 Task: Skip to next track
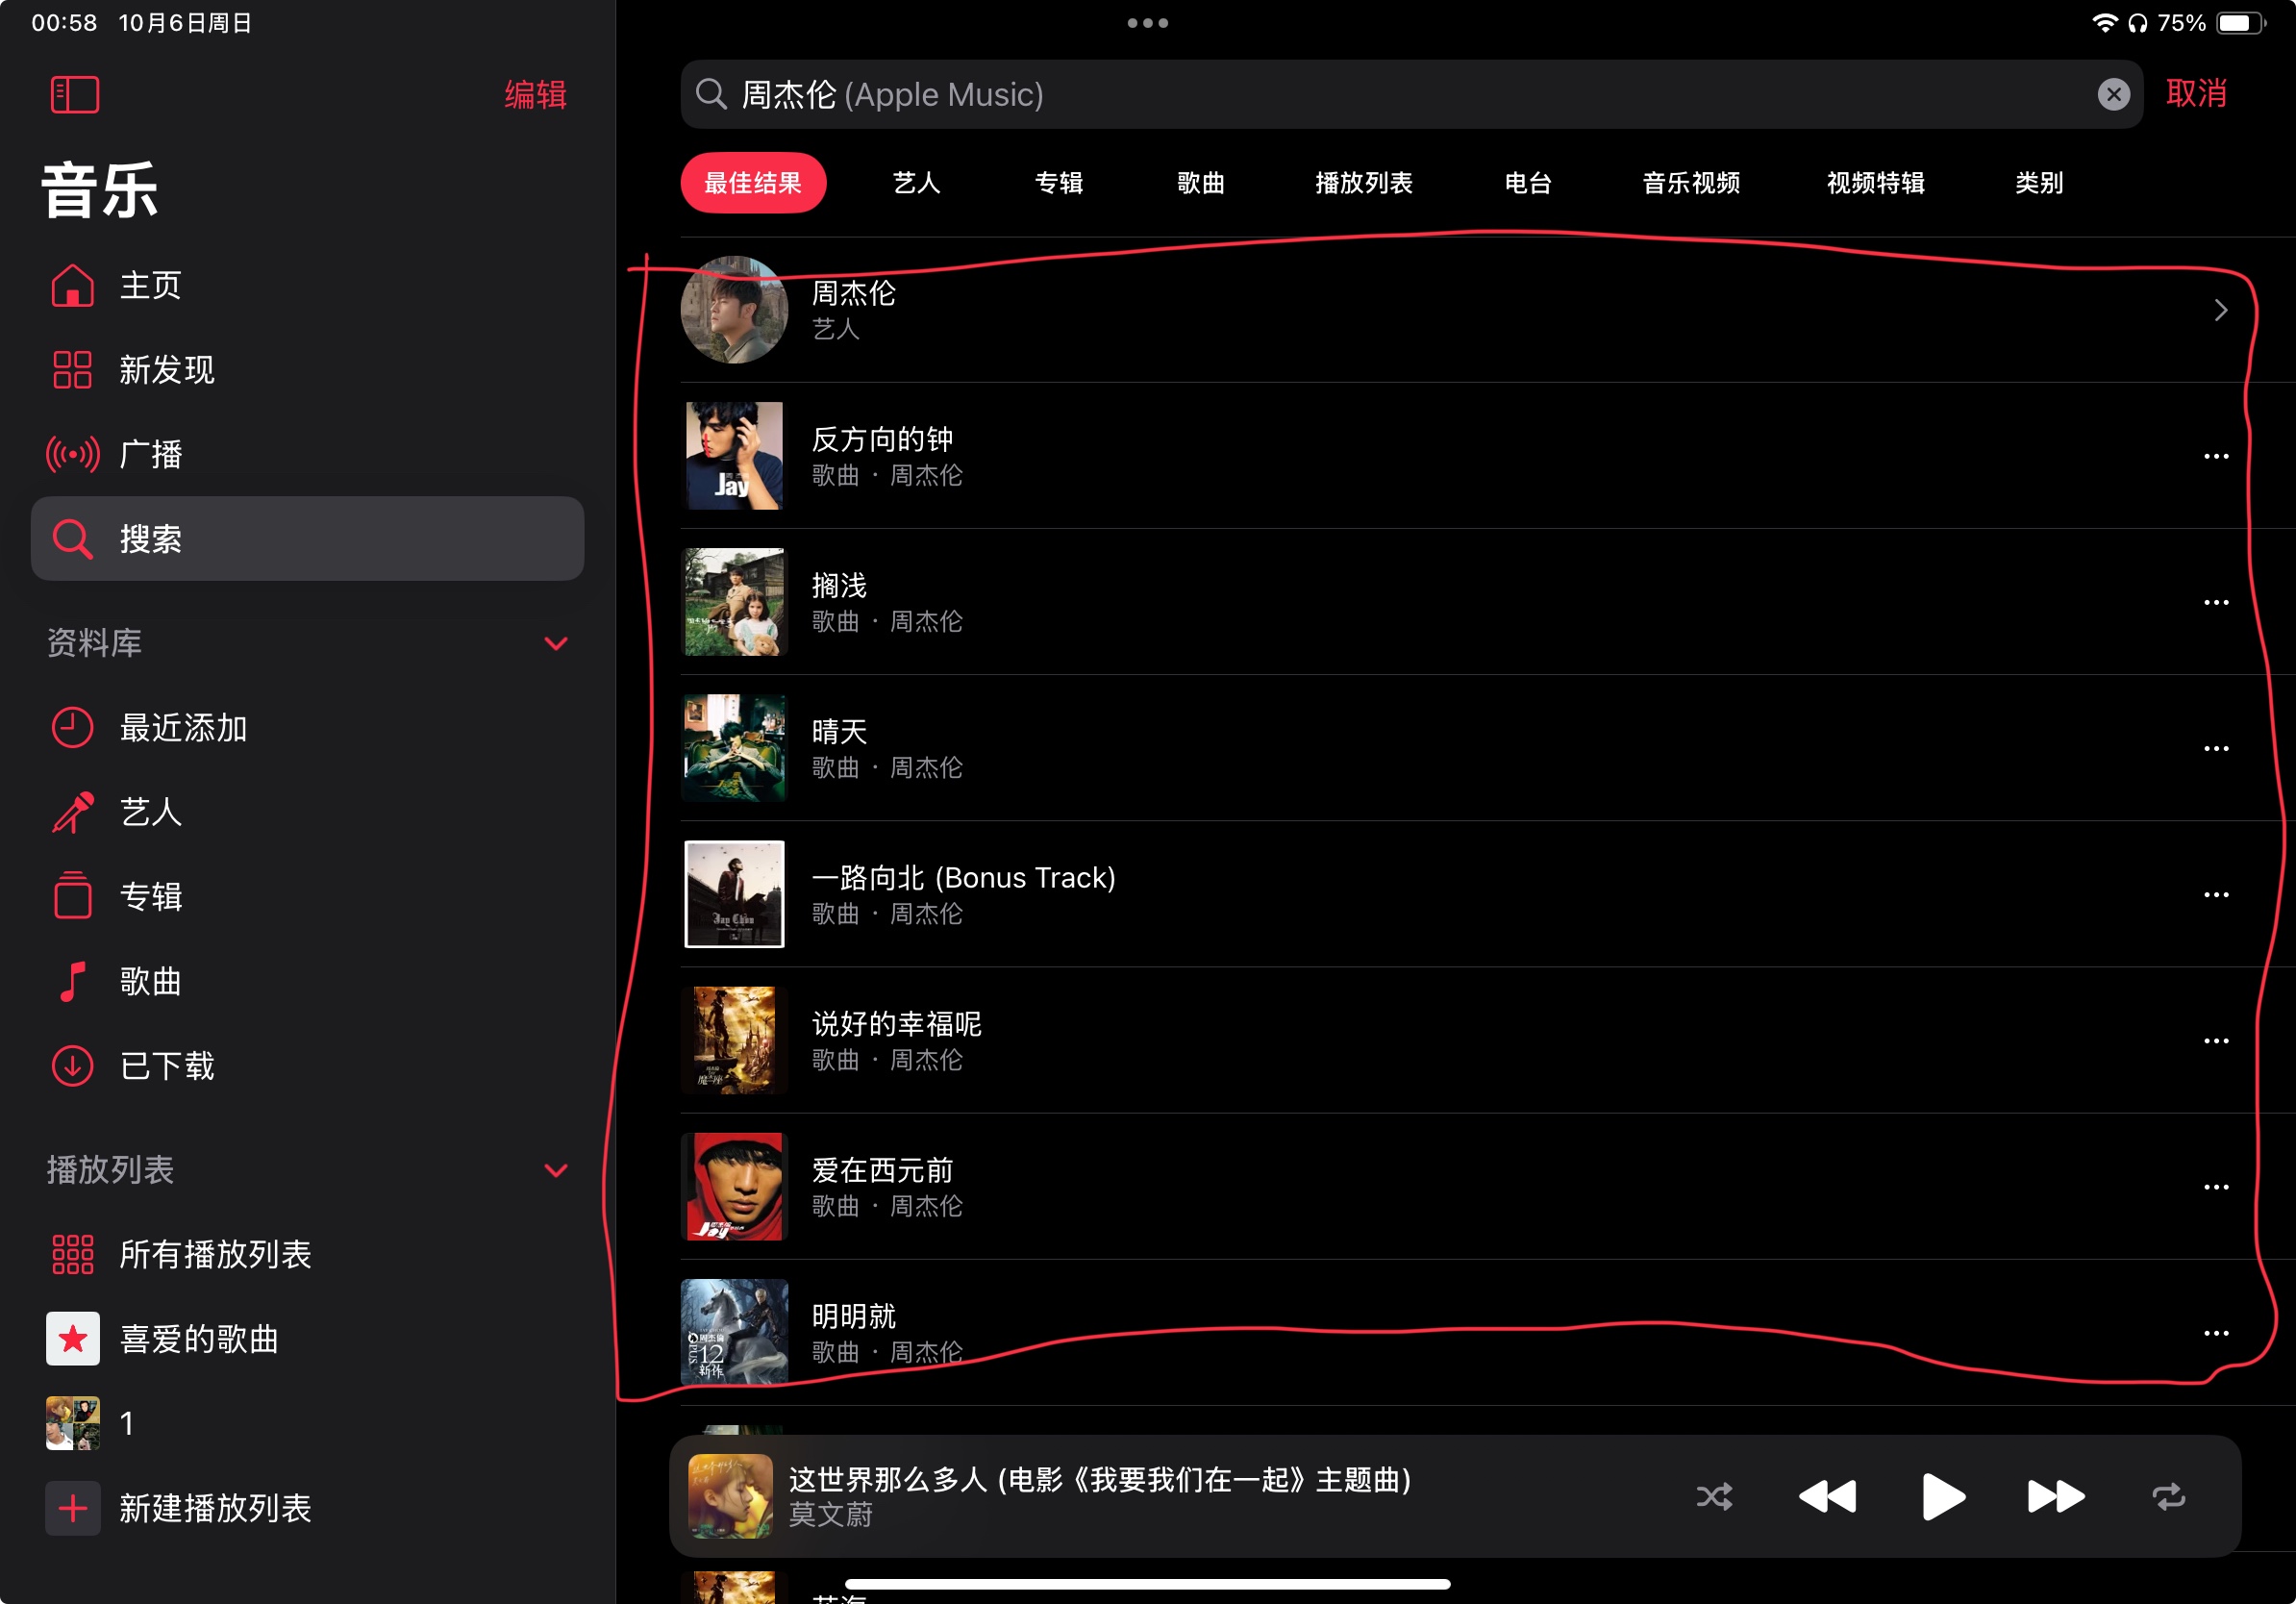pyautogui.click(x=2055, y=1497)
